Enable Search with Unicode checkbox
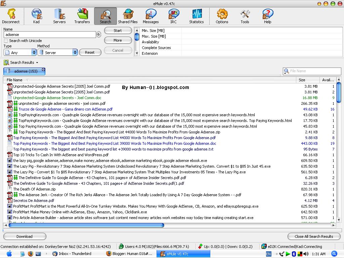This screenshot has height=258, width=344. click(6, 41)
